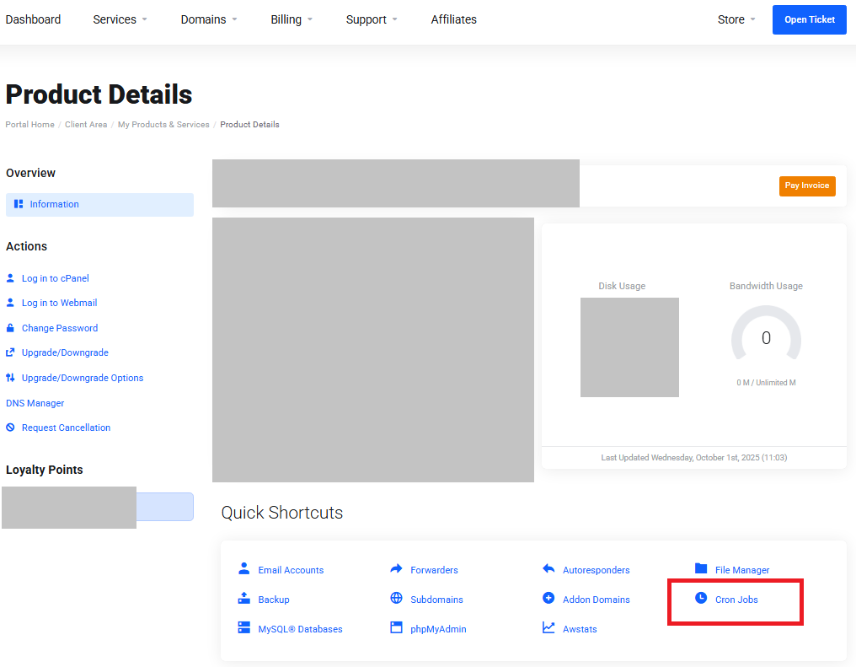Click the '0 M / Unlimited M' text
Screen dimensions: 856x667
tap(766, 382)
